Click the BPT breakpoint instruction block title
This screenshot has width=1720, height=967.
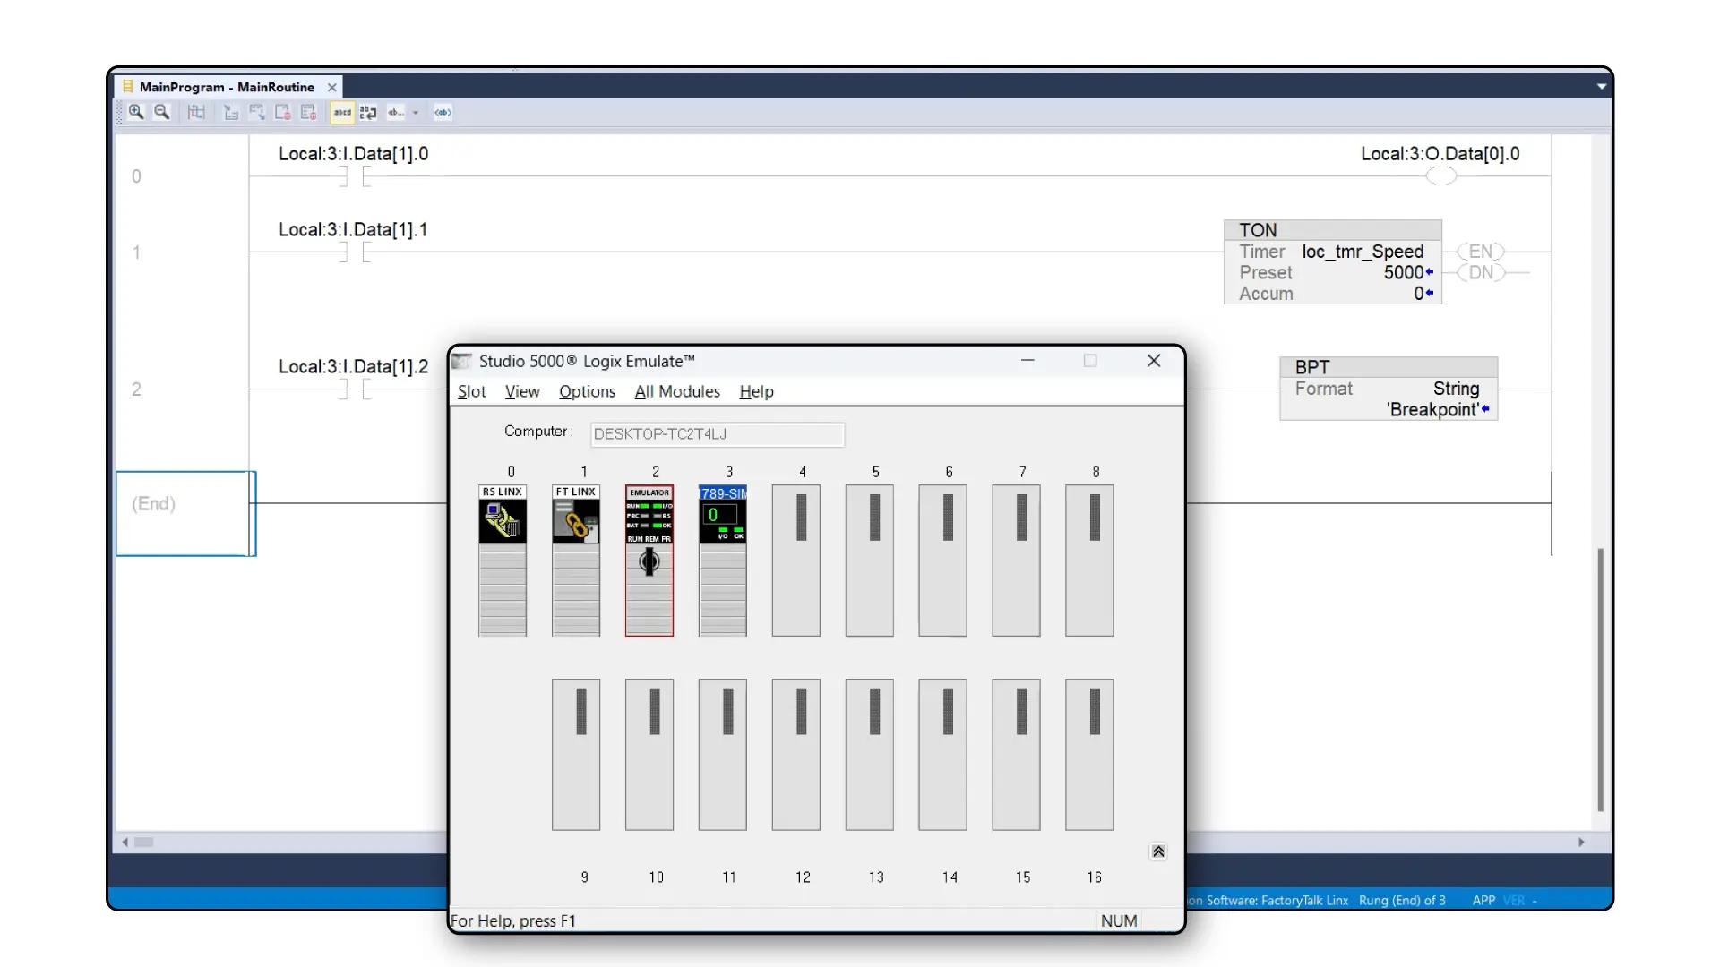click(x=1311, y=367)
